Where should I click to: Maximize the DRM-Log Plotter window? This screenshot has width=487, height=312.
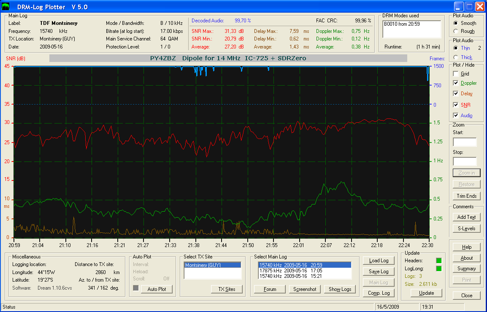pyautogui.click(x=469, y=6)
